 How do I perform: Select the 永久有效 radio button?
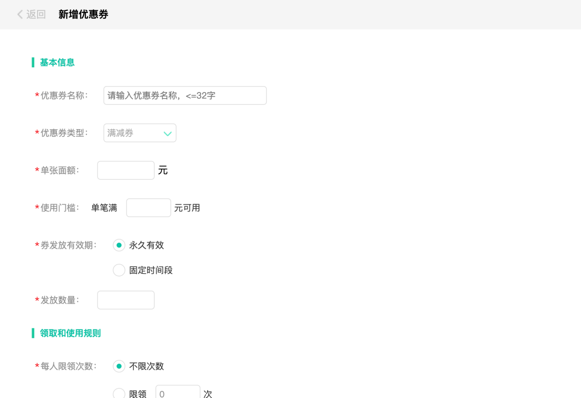coord(119,245)
